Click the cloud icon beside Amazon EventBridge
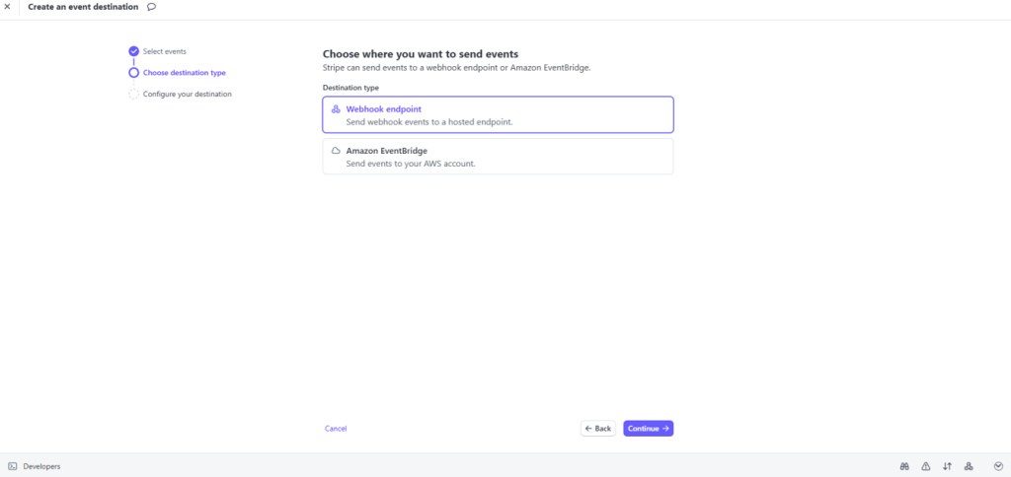Viewport: 1011px width, 477px height. tap(336, 151)
